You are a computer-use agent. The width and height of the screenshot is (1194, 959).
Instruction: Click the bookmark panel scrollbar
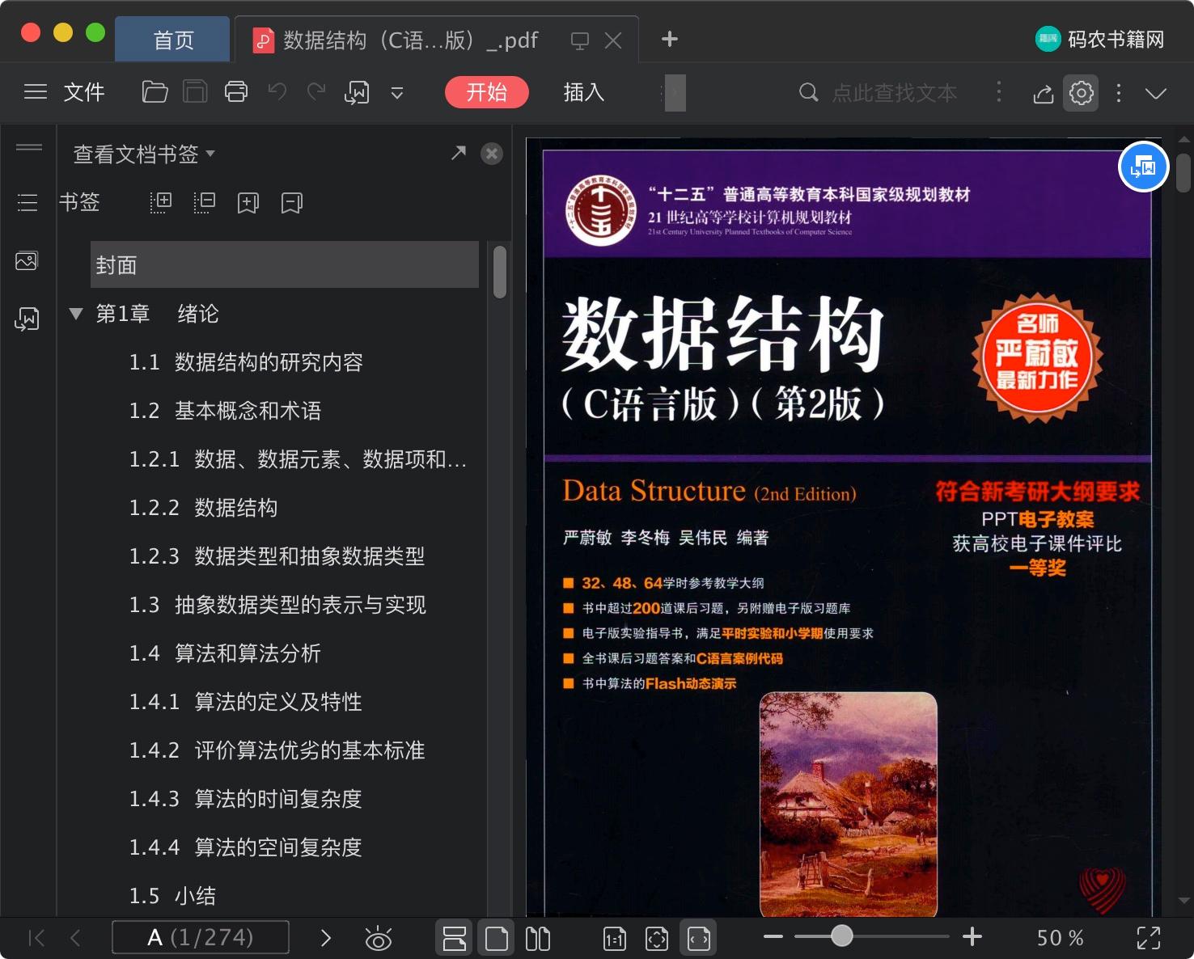coord(500,272)
